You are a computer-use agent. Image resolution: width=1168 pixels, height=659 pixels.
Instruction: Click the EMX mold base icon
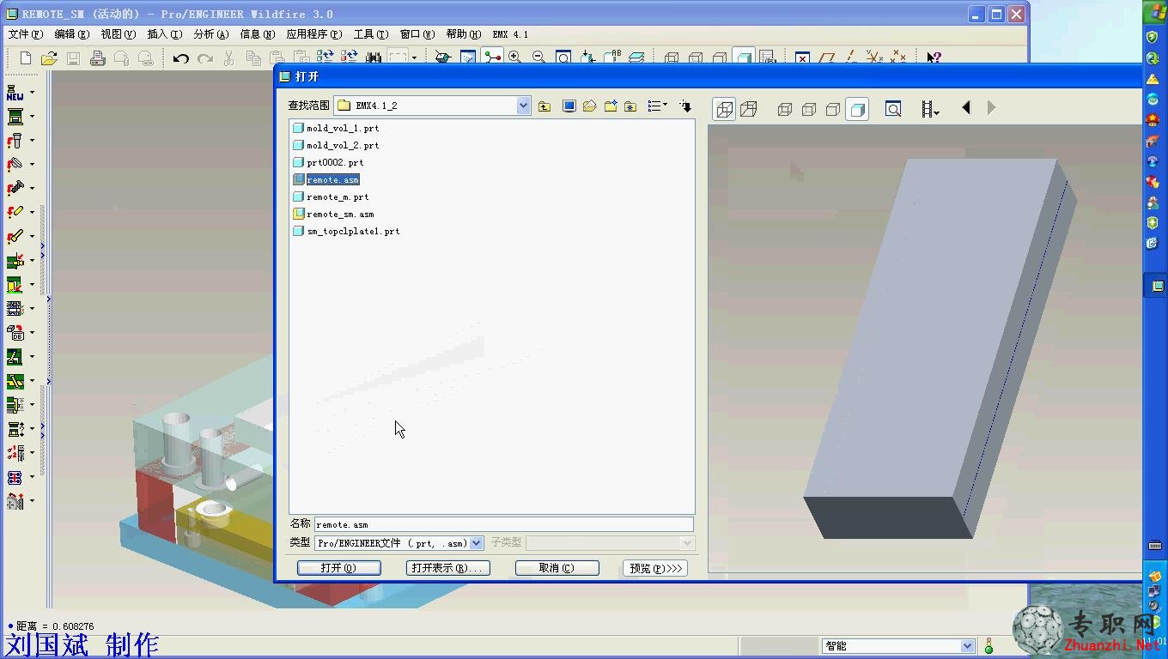point(15,117)
